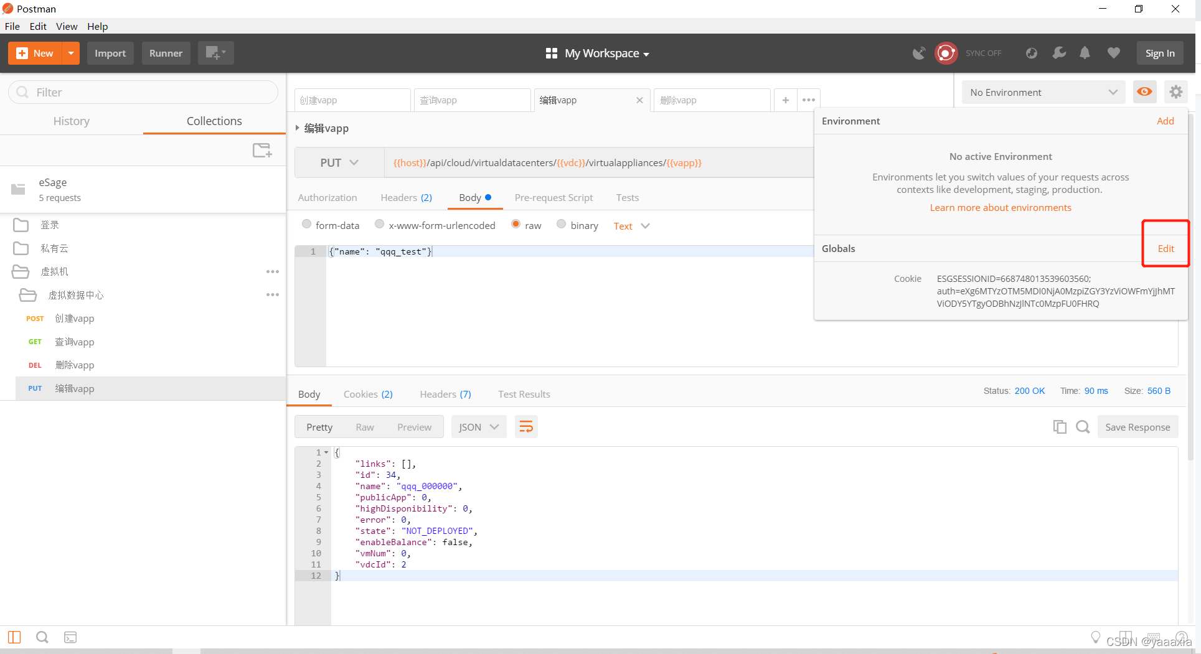This screenshot has width=1201, height=654.
Task: Open the PUT method dropdown
Action: tap(339, 162)
